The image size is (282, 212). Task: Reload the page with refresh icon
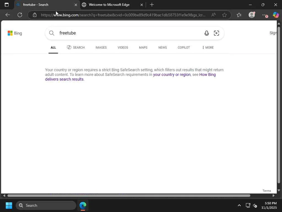pyautogui.click(x=20, y=15)
